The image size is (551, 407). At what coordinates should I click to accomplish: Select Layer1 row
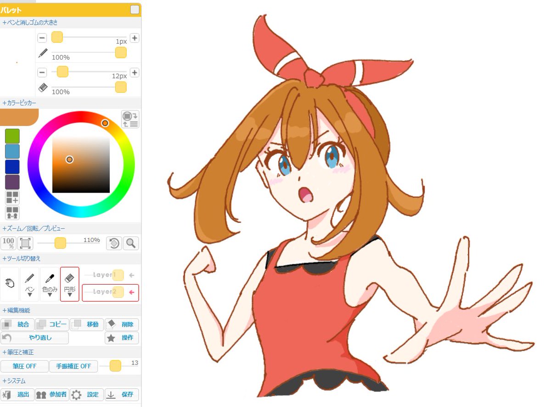110,275
